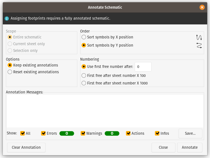Screen dimensions: 210x158
Task: Select First free after sheet number X 1000
Action: pyautogui.click(x=84, y=83)
